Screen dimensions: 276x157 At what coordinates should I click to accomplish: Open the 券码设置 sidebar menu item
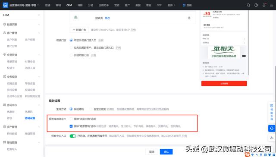[x=30, y=118]
